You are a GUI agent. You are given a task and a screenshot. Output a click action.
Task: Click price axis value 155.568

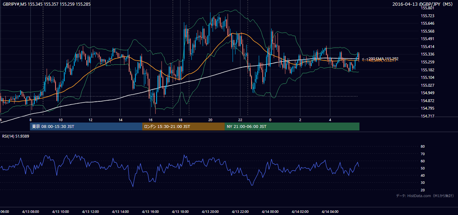click(x=428, y=31)
